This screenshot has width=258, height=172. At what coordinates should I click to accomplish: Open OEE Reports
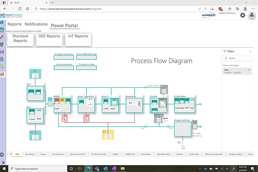[49, 40]
